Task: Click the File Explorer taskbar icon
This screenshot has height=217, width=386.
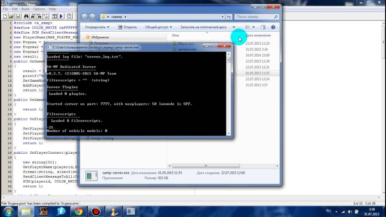Action: click(x=26, y=211)
